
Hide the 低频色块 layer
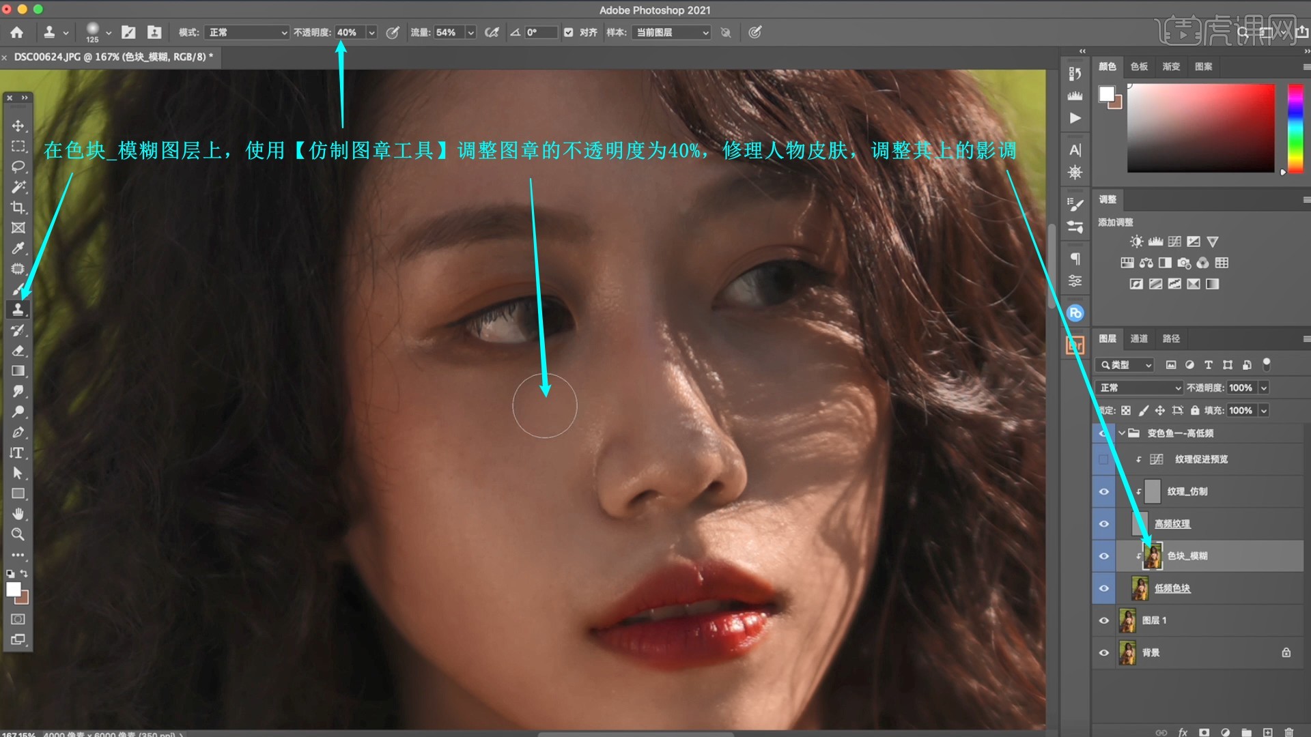pyautogui.click(x=1103, y=588)
